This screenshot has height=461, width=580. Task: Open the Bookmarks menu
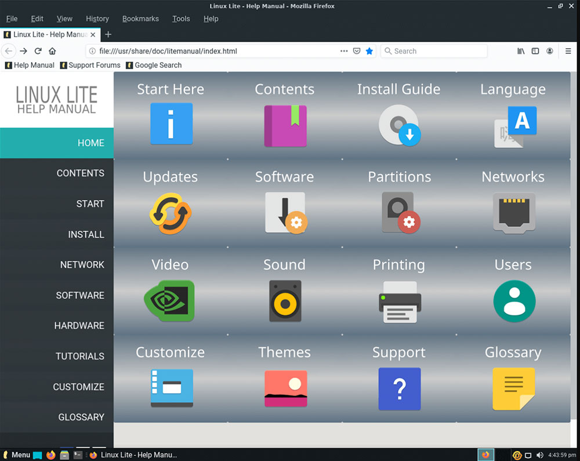click(140, 19)
